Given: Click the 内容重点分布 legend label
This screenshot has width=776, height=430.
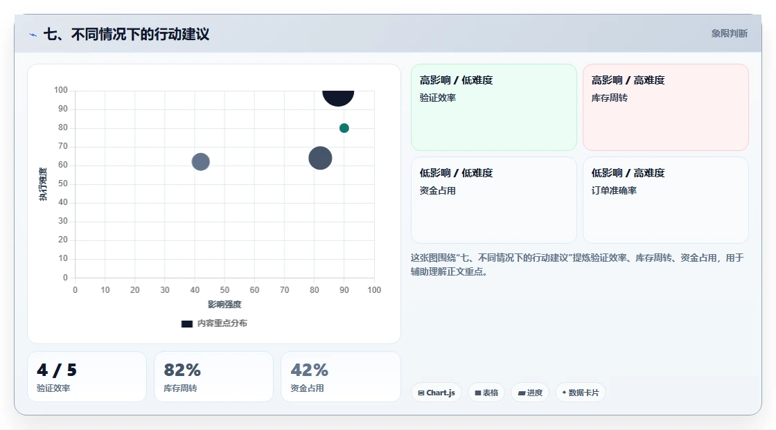Looking at the screenshot, I should tap(222, 323).
